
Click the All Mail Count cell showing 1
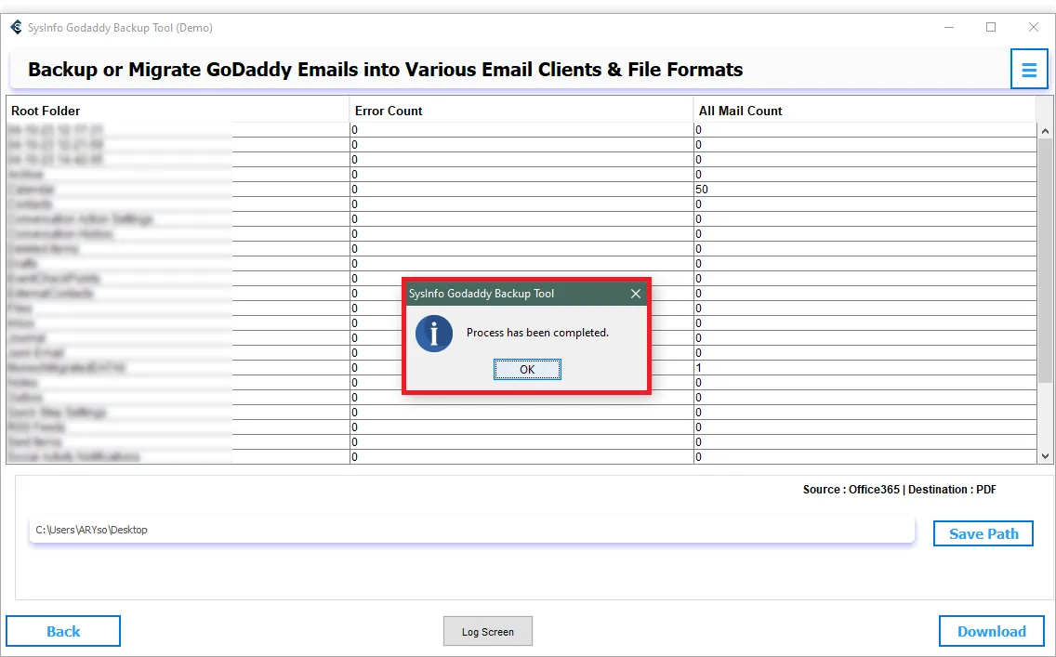click(865, 368)
